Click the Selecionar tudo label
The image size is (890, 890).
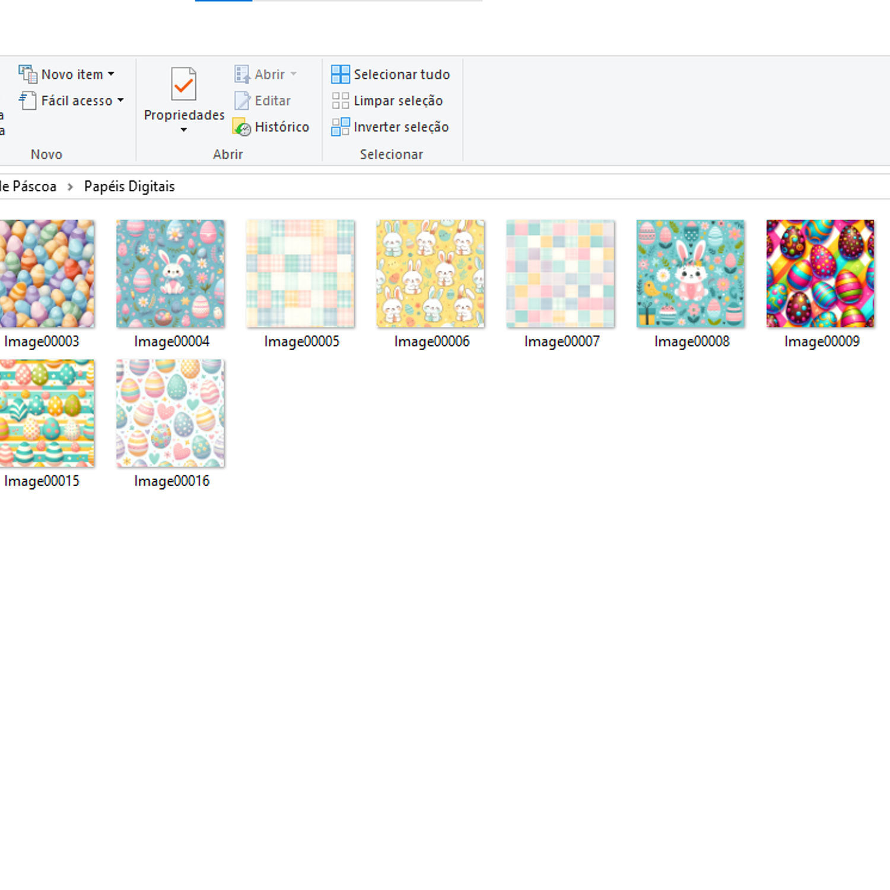click(402, 74)
